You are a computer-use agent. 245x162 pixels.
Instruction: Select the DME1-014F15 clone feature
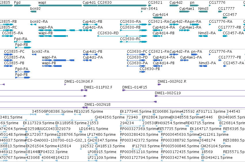(x=184, y=90)
